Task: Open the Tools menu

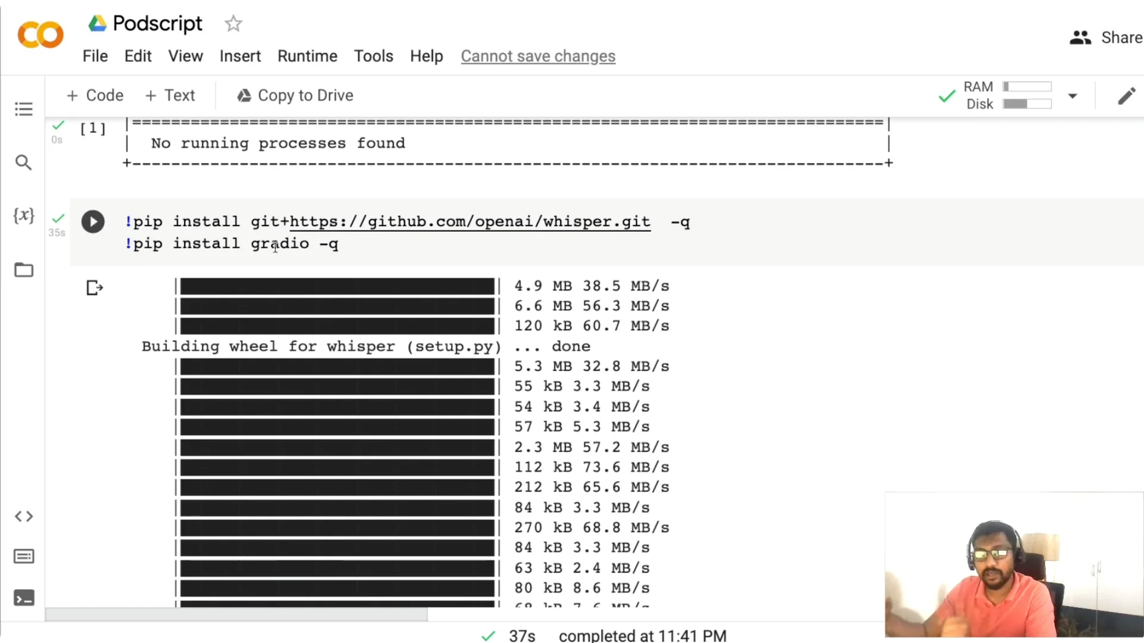Action: [373, 56]
